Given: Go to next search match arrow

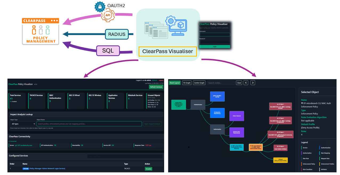Looking at the screenshot, I should point(253,83).
